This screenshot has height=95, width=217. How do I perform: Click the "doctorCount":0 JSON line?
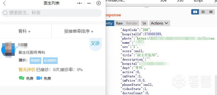pos(135,93)
